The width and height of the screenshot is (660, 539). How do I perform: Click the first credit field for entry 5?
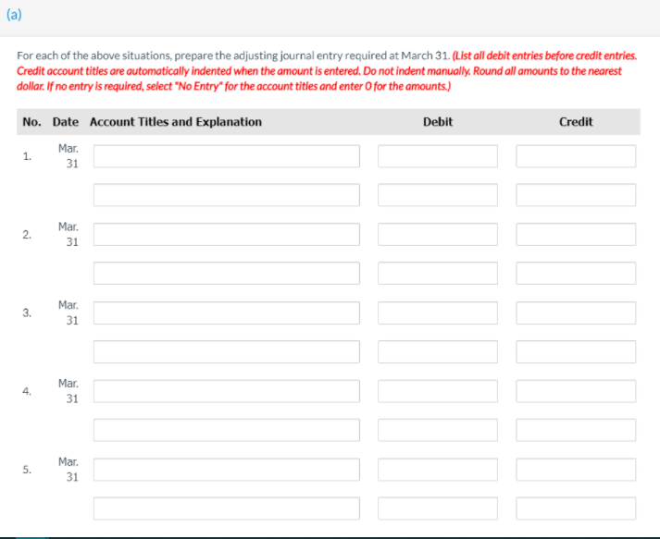(576, 470)
